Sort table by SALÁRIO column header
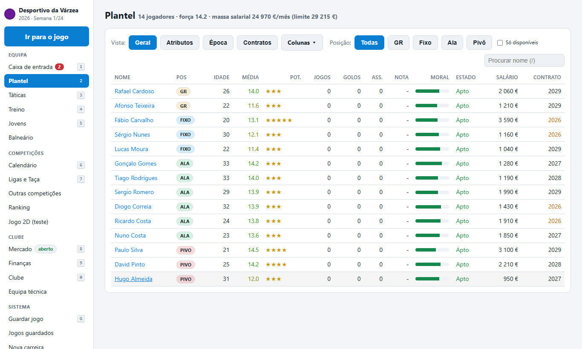Screen dimensions: 582x349 pyautogui.click(x=507, y=77)
